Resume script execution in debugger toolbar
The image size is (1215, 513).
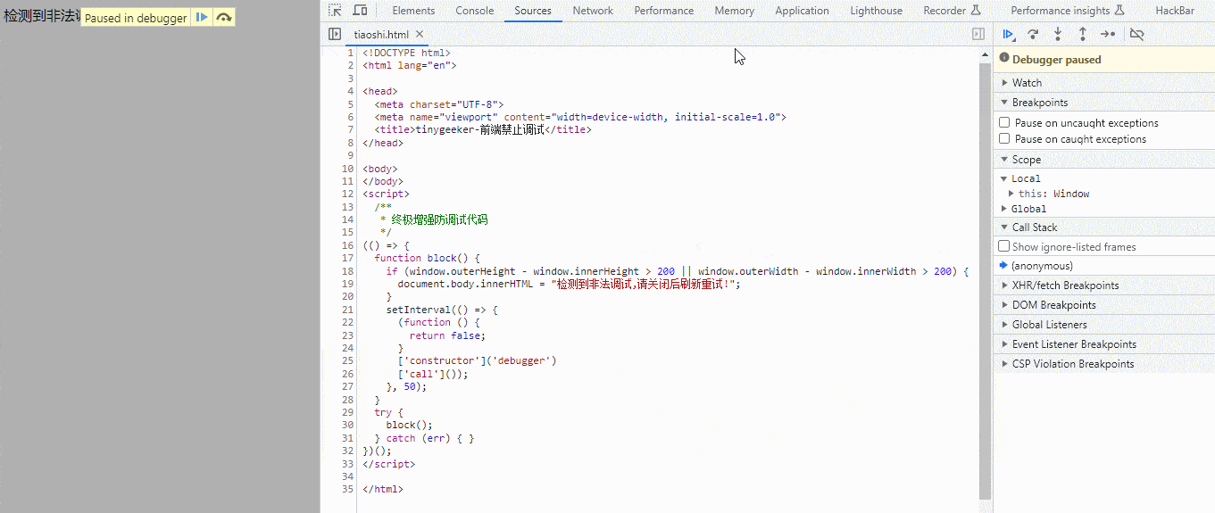click(1008, 34)
